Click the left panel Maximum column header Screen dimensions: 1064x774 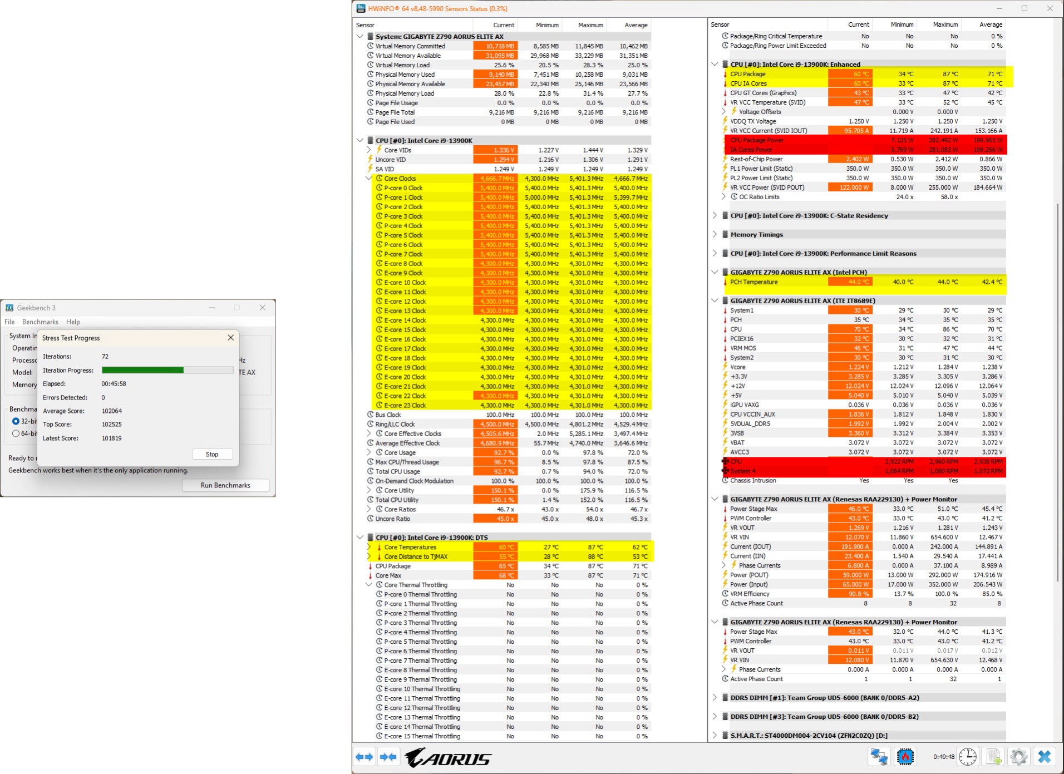pyautogui.click(x=584, y=25)
